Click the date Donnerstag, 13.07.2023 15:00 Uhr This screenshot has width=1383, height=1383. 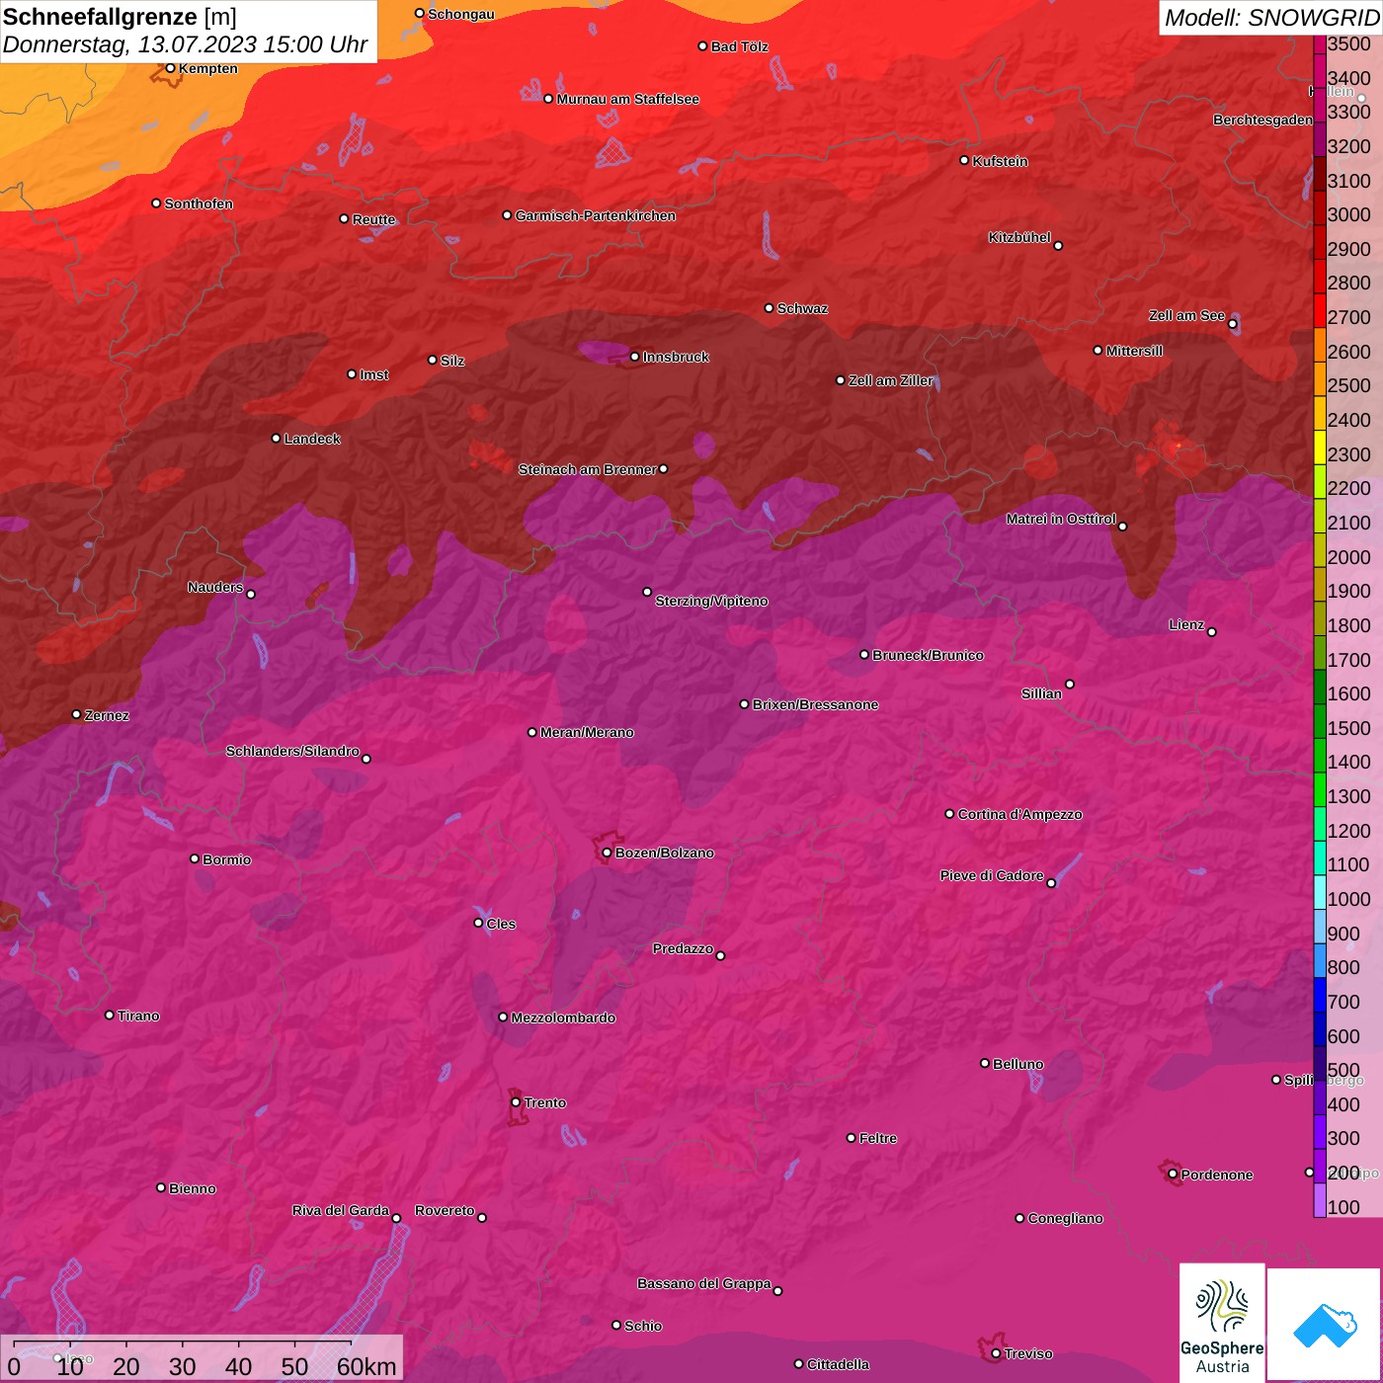[x=185, y=44]
